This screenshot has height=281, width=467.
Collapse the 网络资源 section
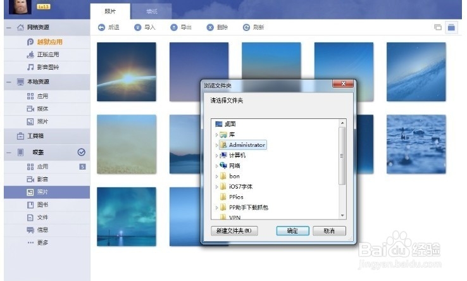click(x=9, y=28)
